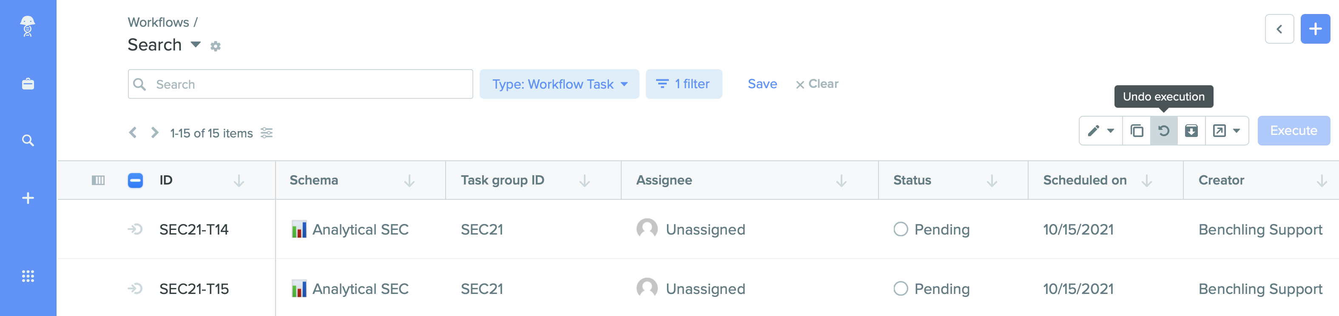Open the search magnifier in left sidebar

pos(28,140)
